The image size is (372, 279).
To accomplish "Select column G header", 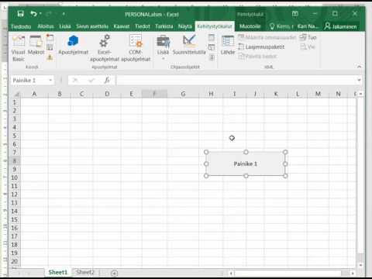I will (x=183, y=94).
